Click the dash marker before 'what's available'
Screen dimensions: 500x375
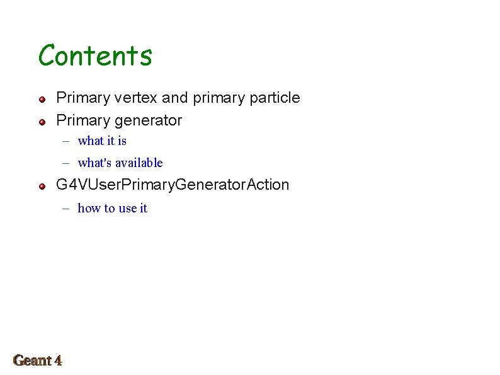click(x=66, y=163)
